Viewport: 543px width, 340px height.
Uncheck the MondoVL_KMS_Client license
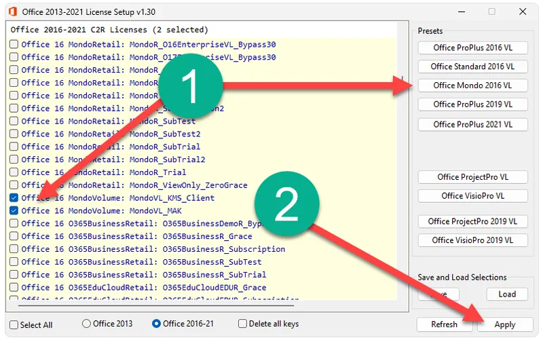[14, 198]
